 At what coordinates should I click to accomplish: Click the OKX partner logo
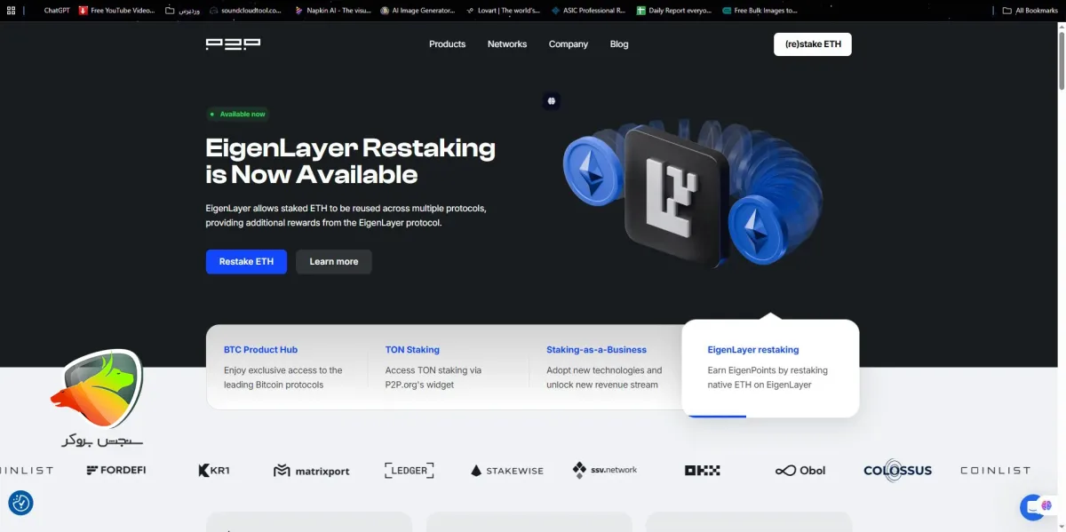pyautogui.click(x=703, y=471)
